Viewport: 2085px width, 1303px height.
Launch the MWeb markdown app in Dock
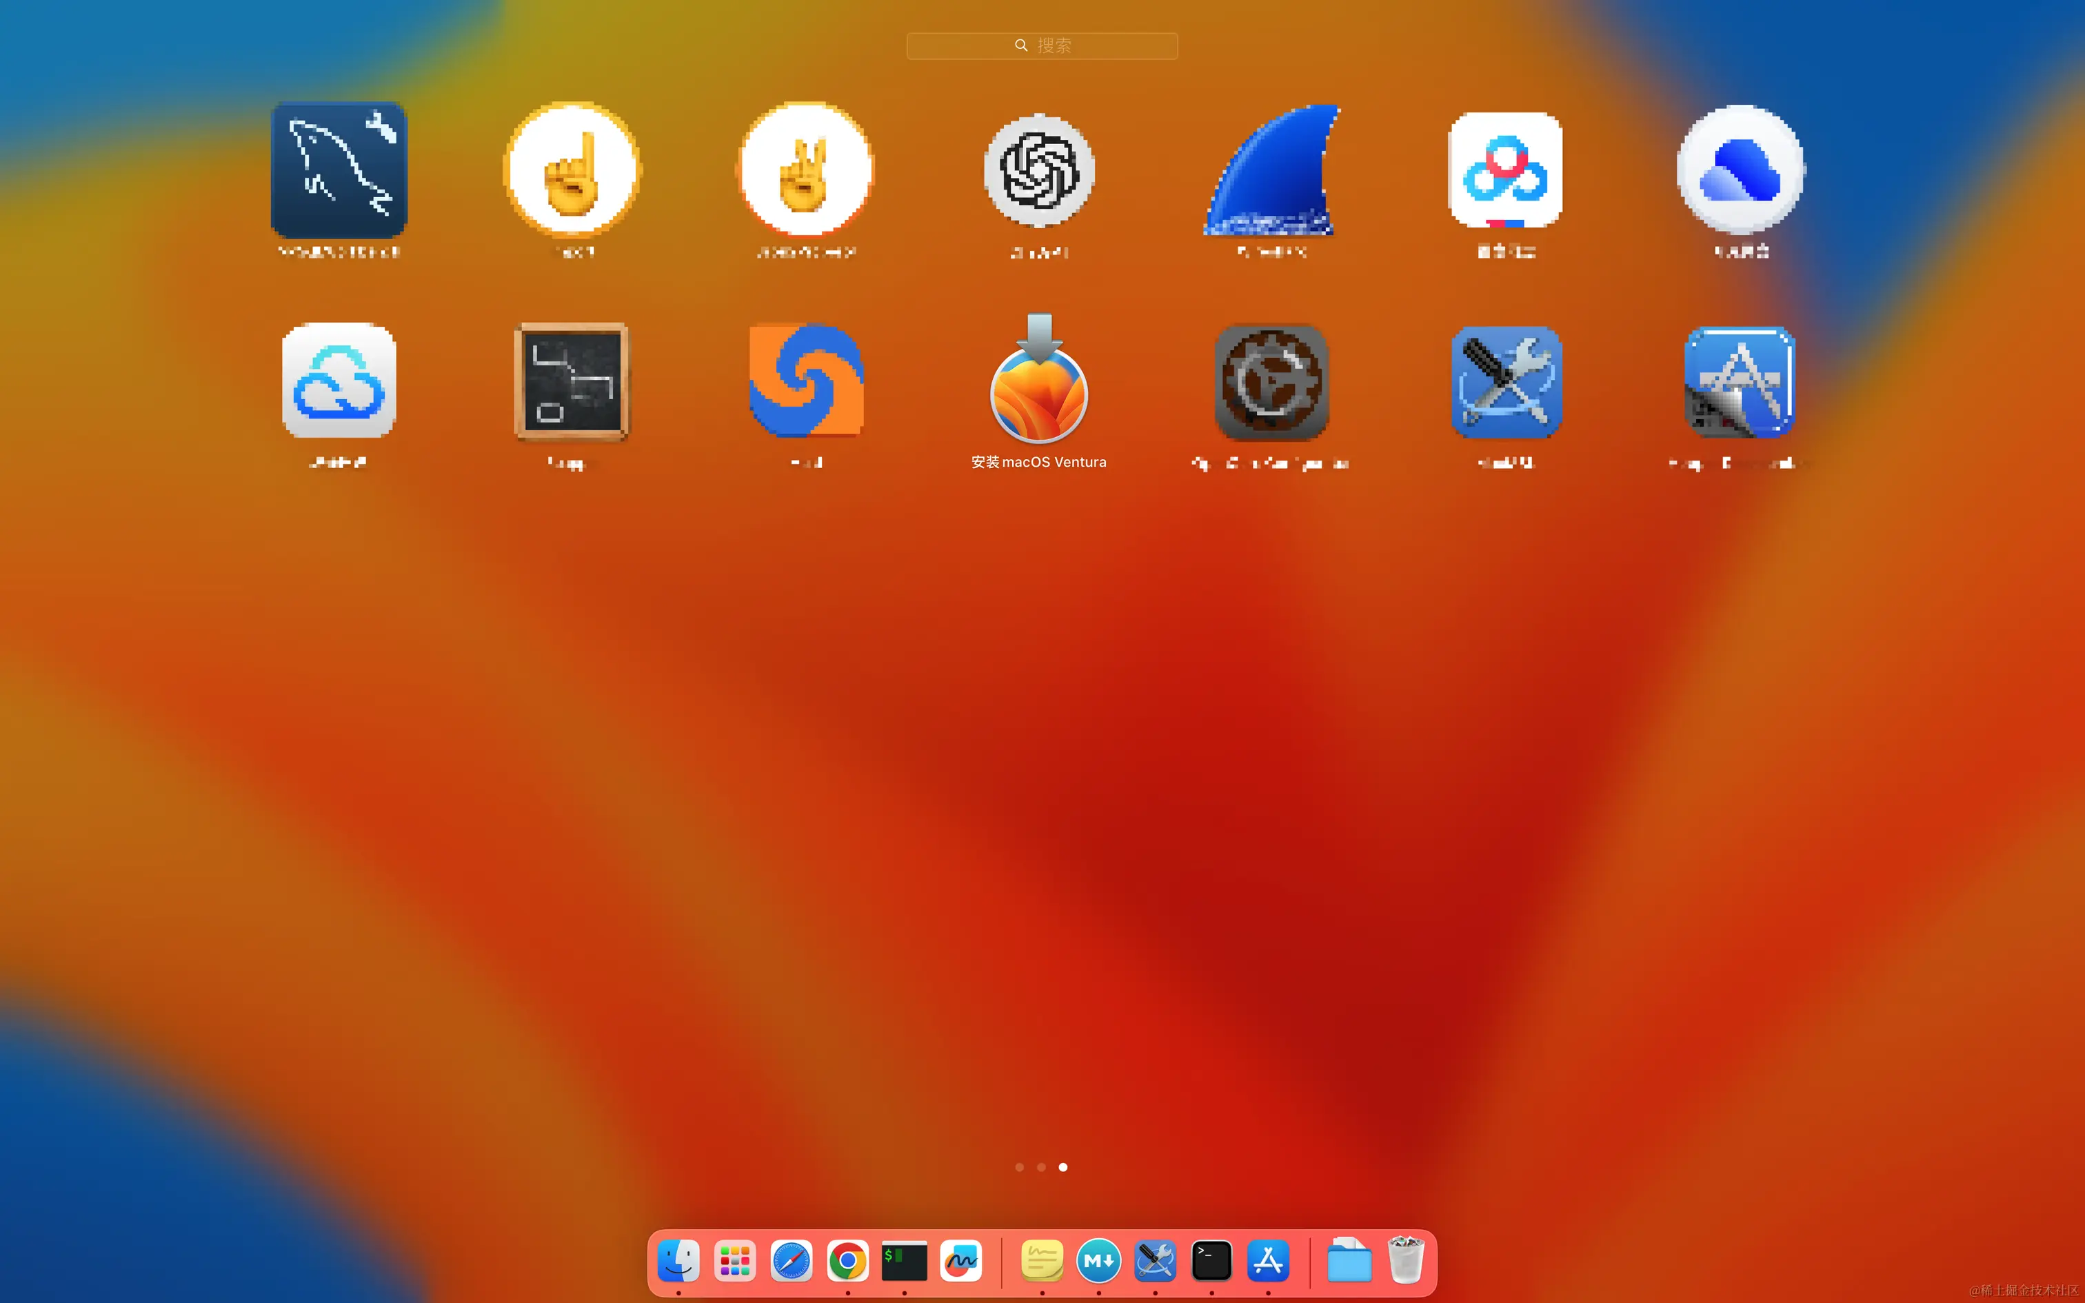coord(1098,1260)
